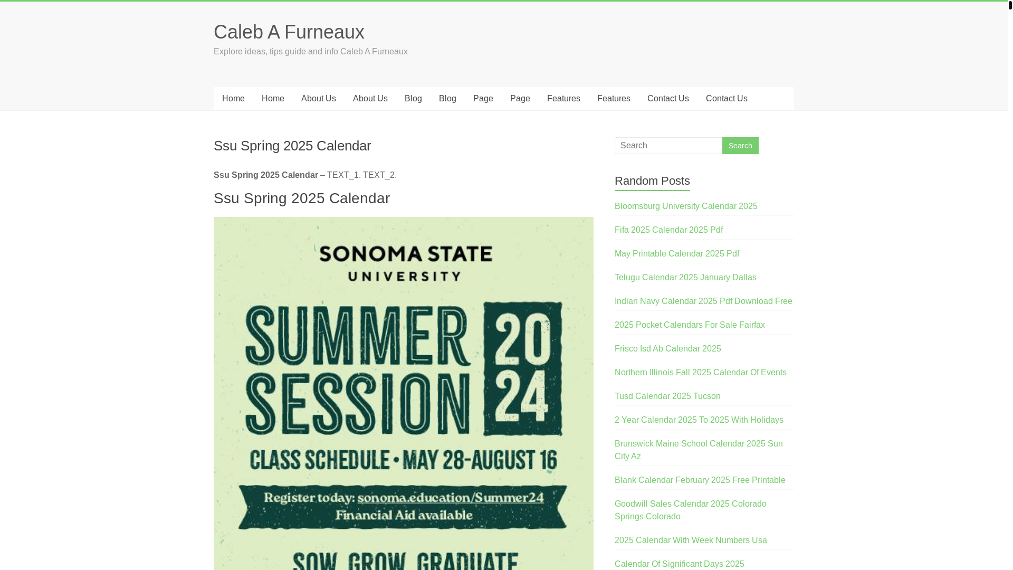Select the first About Us menu item
1013x570 pixels.
319,99
